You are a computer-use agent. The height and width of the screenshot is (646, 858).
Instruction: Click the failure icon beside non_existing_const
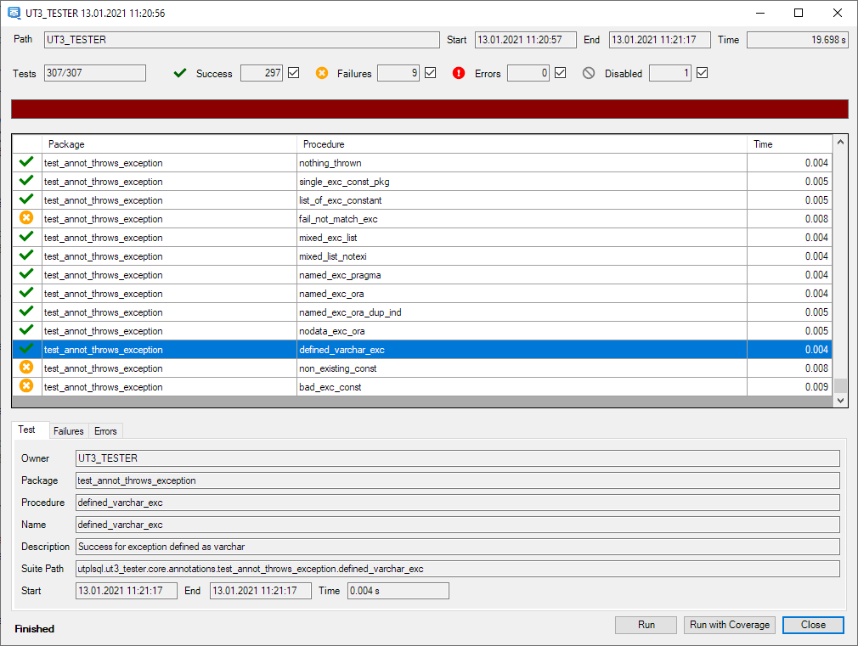[x=25, y=368]
